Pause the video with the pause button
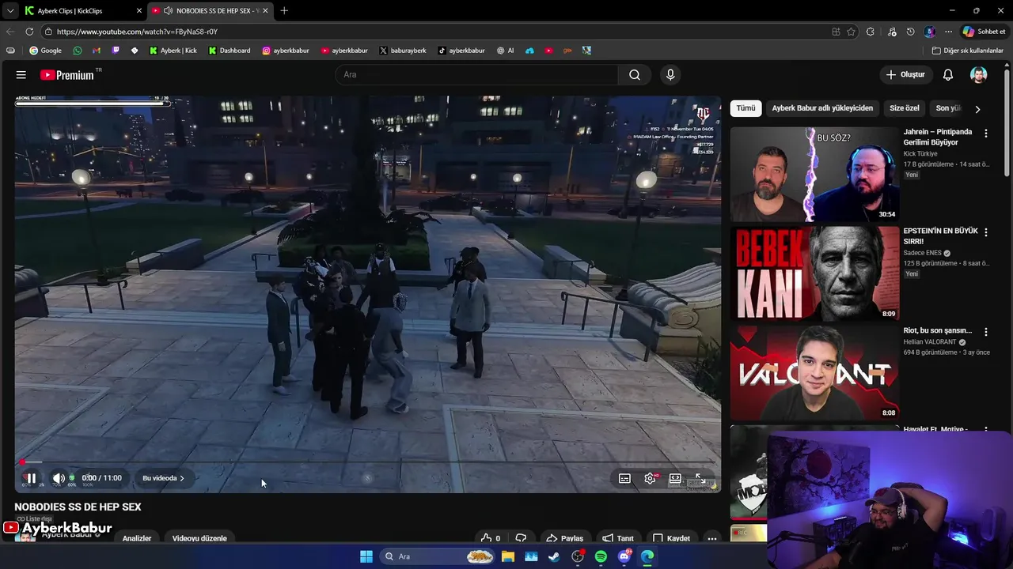 (x=30, y=478)
